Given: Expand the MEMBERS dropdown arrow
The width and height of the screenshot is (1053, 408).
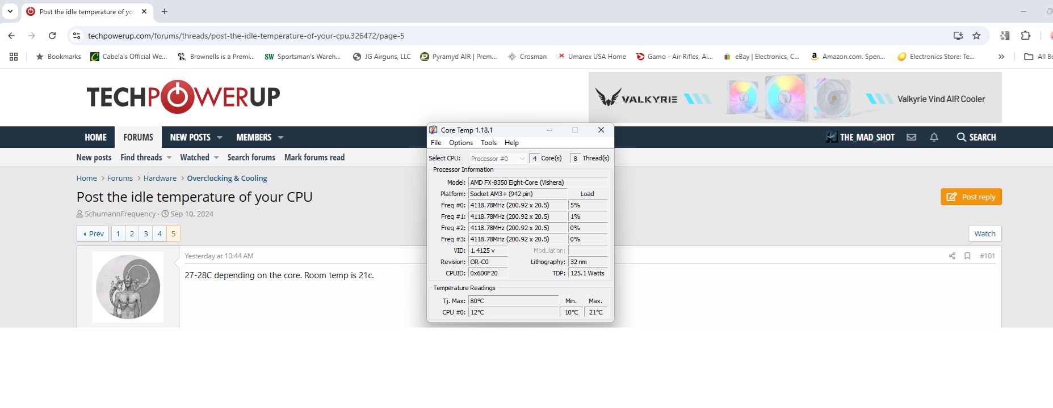Looking at the screenshot, I should tap(280, 137).
